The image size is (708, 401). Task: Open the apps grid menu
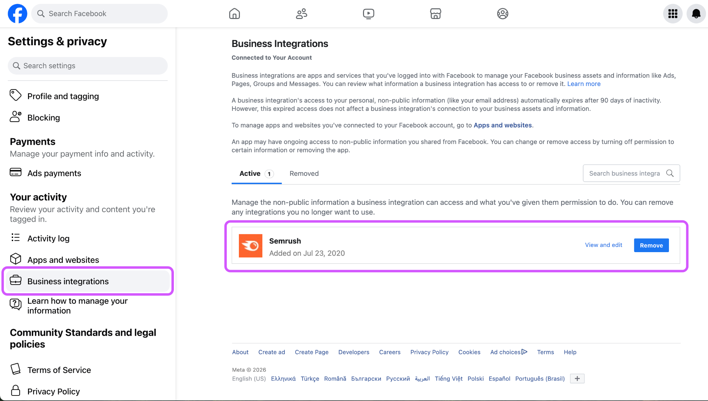[x=673, y=13]
